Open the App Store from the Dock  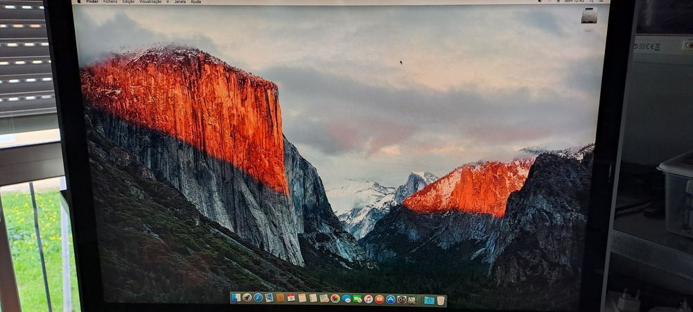[390, 300]
